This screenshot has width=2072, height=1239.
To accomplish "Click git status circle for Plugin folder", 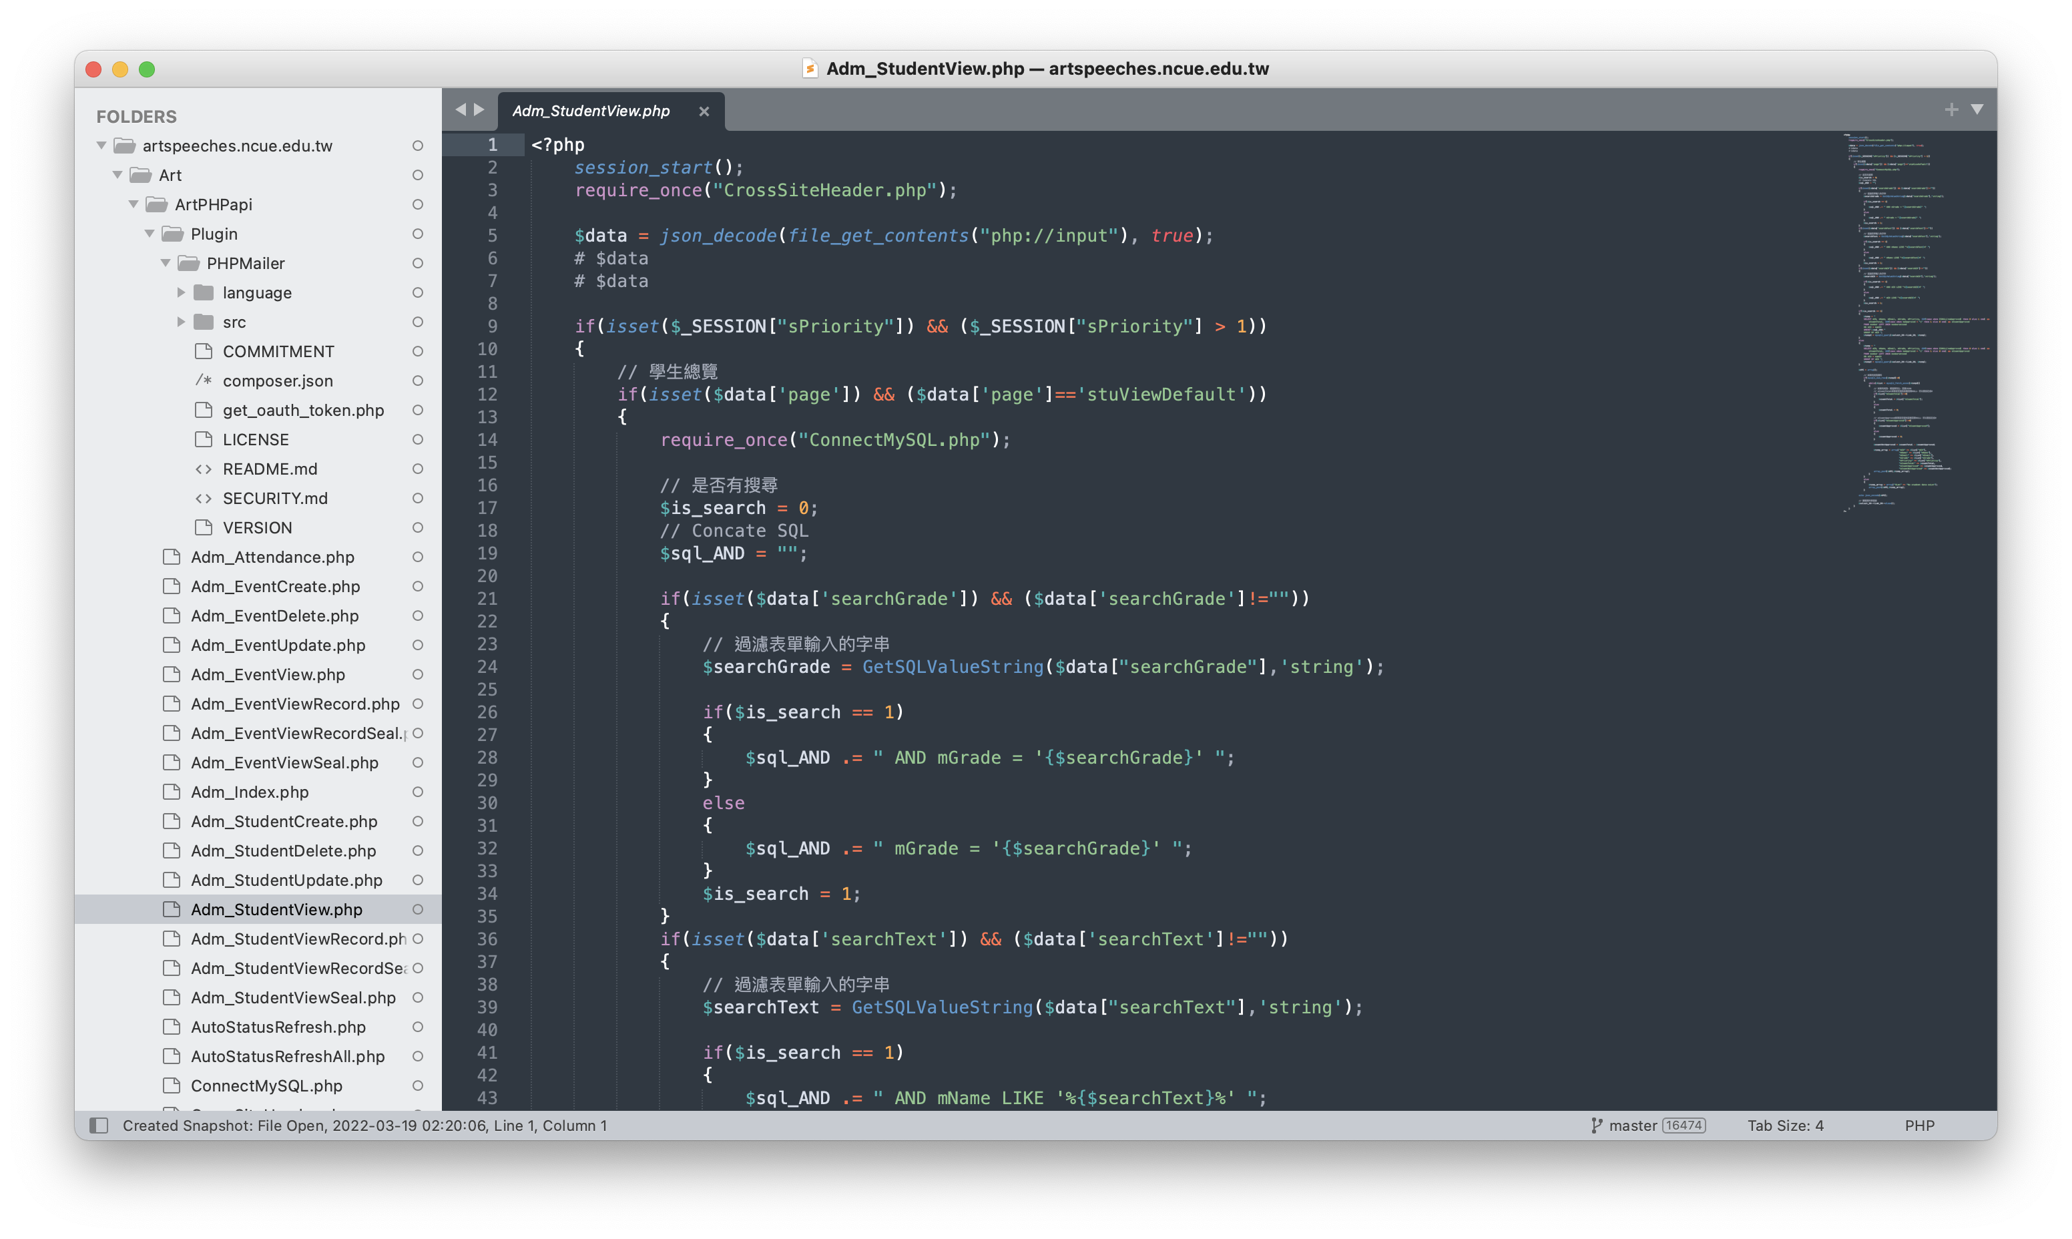I will [417, 233].
